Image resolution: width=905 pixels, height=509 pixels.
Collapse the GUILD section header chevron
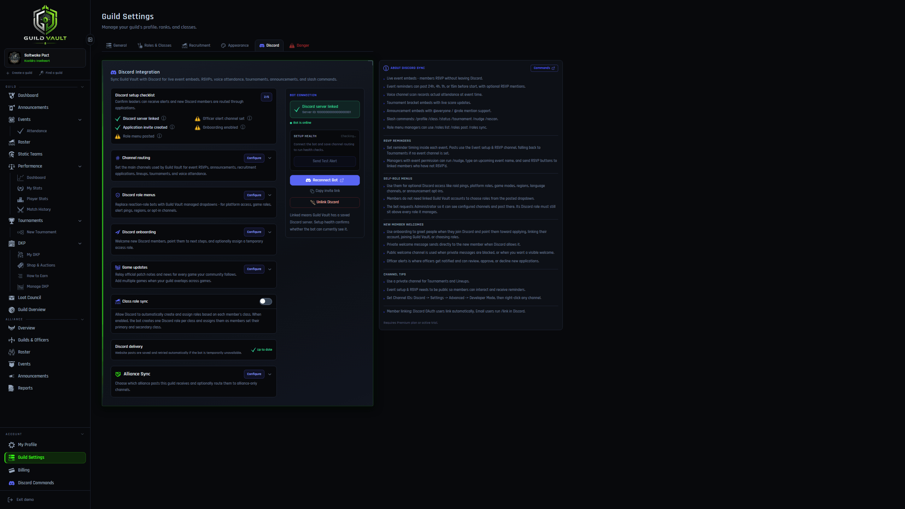click(82, 87)
